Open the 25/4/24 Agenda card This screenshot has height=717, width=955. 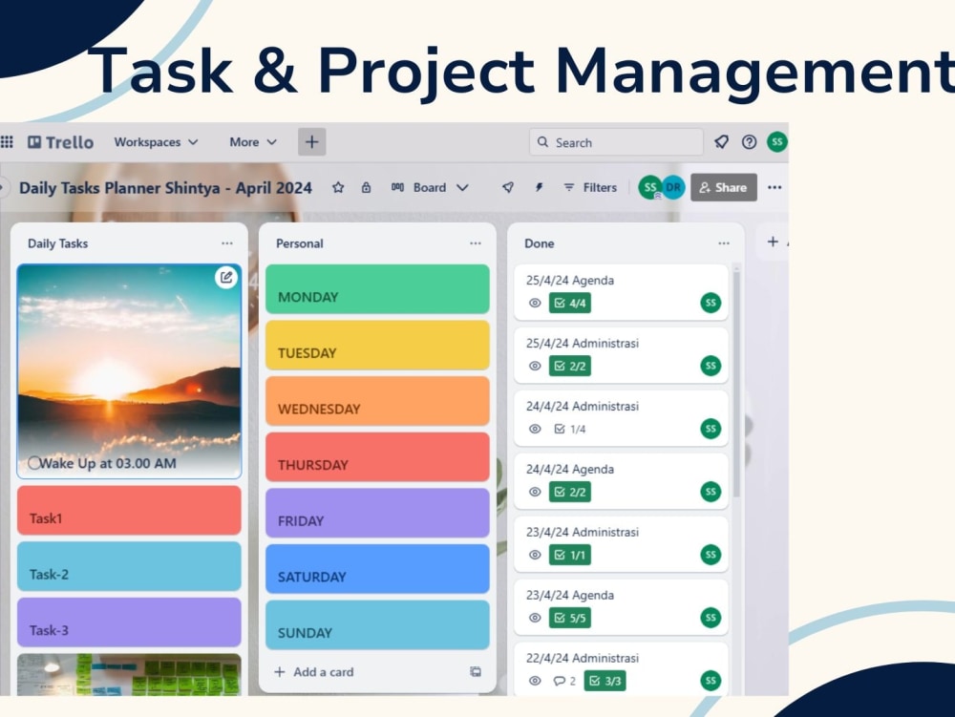[622, 292]
